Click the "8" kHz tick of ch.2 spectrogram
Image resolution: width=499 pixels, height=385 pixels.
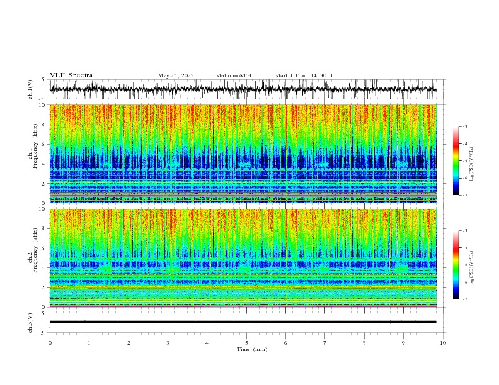point(44,229)
